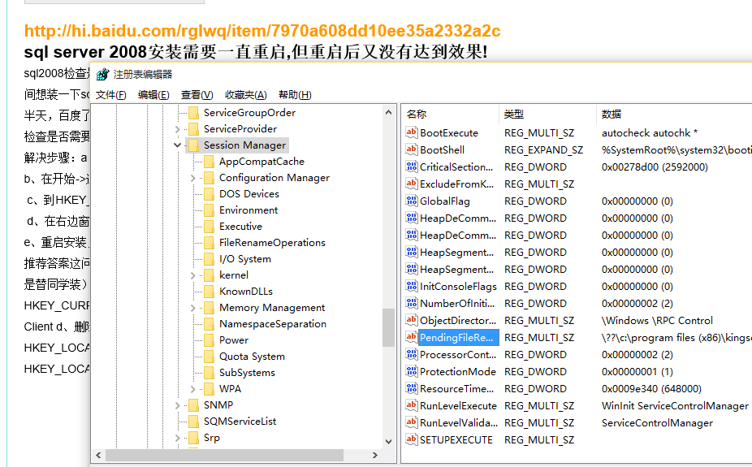The height and width of the screenshot is (467, 752).
Task: Click the 'WinInit ServiceControlManager' data cell
Action: 675,405
